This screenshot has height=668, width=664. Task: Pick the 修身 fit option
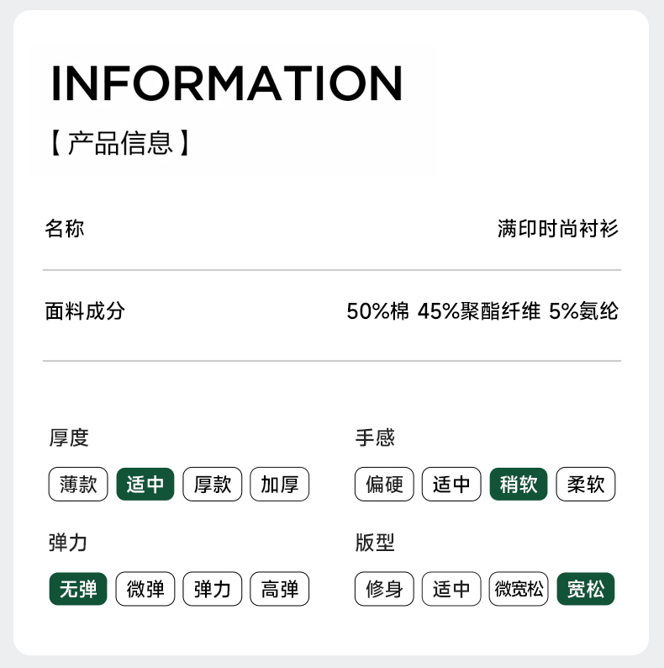pos(384,590)
